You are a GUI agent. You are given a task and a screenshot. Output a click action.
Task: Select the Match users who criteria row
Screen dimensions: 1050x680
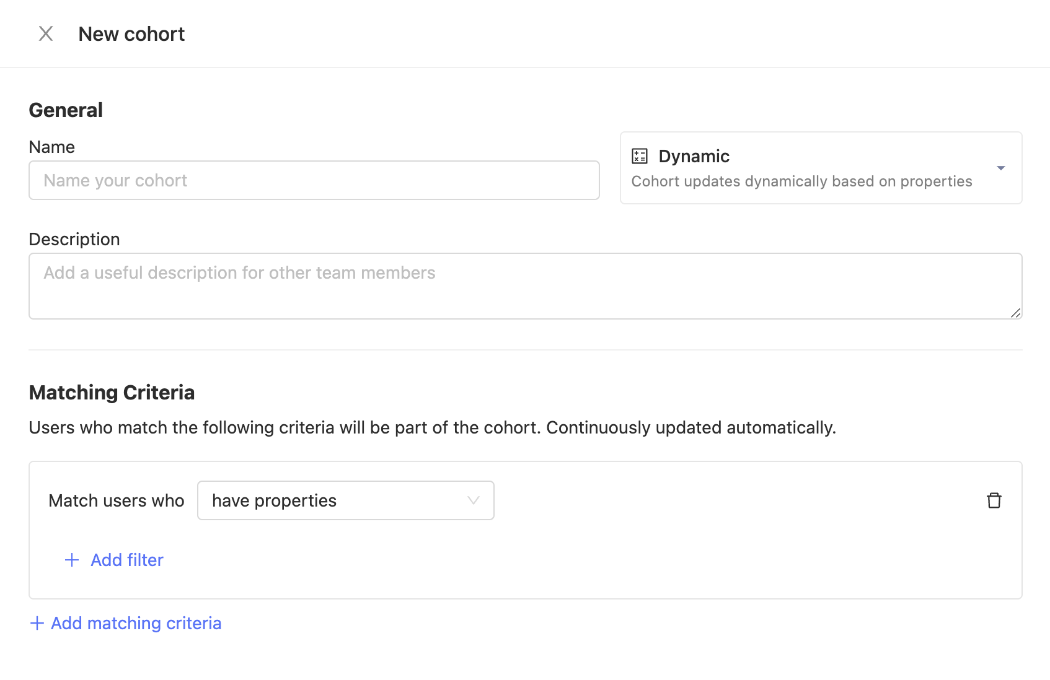117,500
